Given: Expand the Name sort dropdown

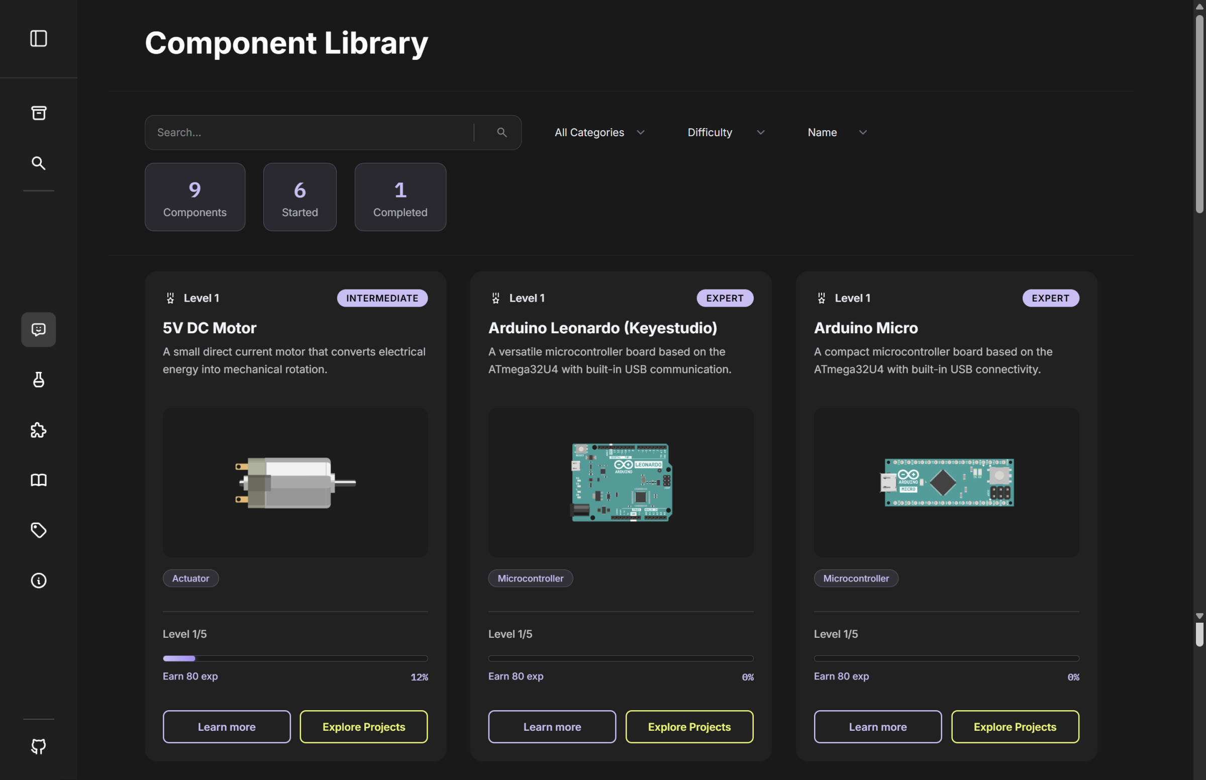Looking at the screenshot, I should [x=837, y=132].
